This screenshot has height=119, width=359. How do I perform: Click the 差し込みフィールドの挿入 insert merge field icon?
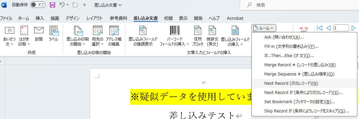tap(235, 31)
